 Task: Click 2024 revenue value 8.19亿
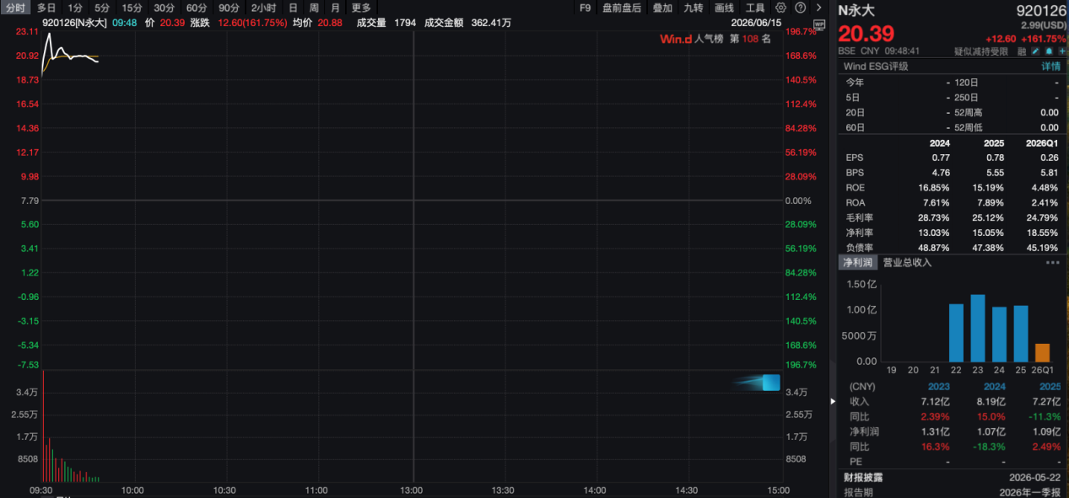pos(992,401)
